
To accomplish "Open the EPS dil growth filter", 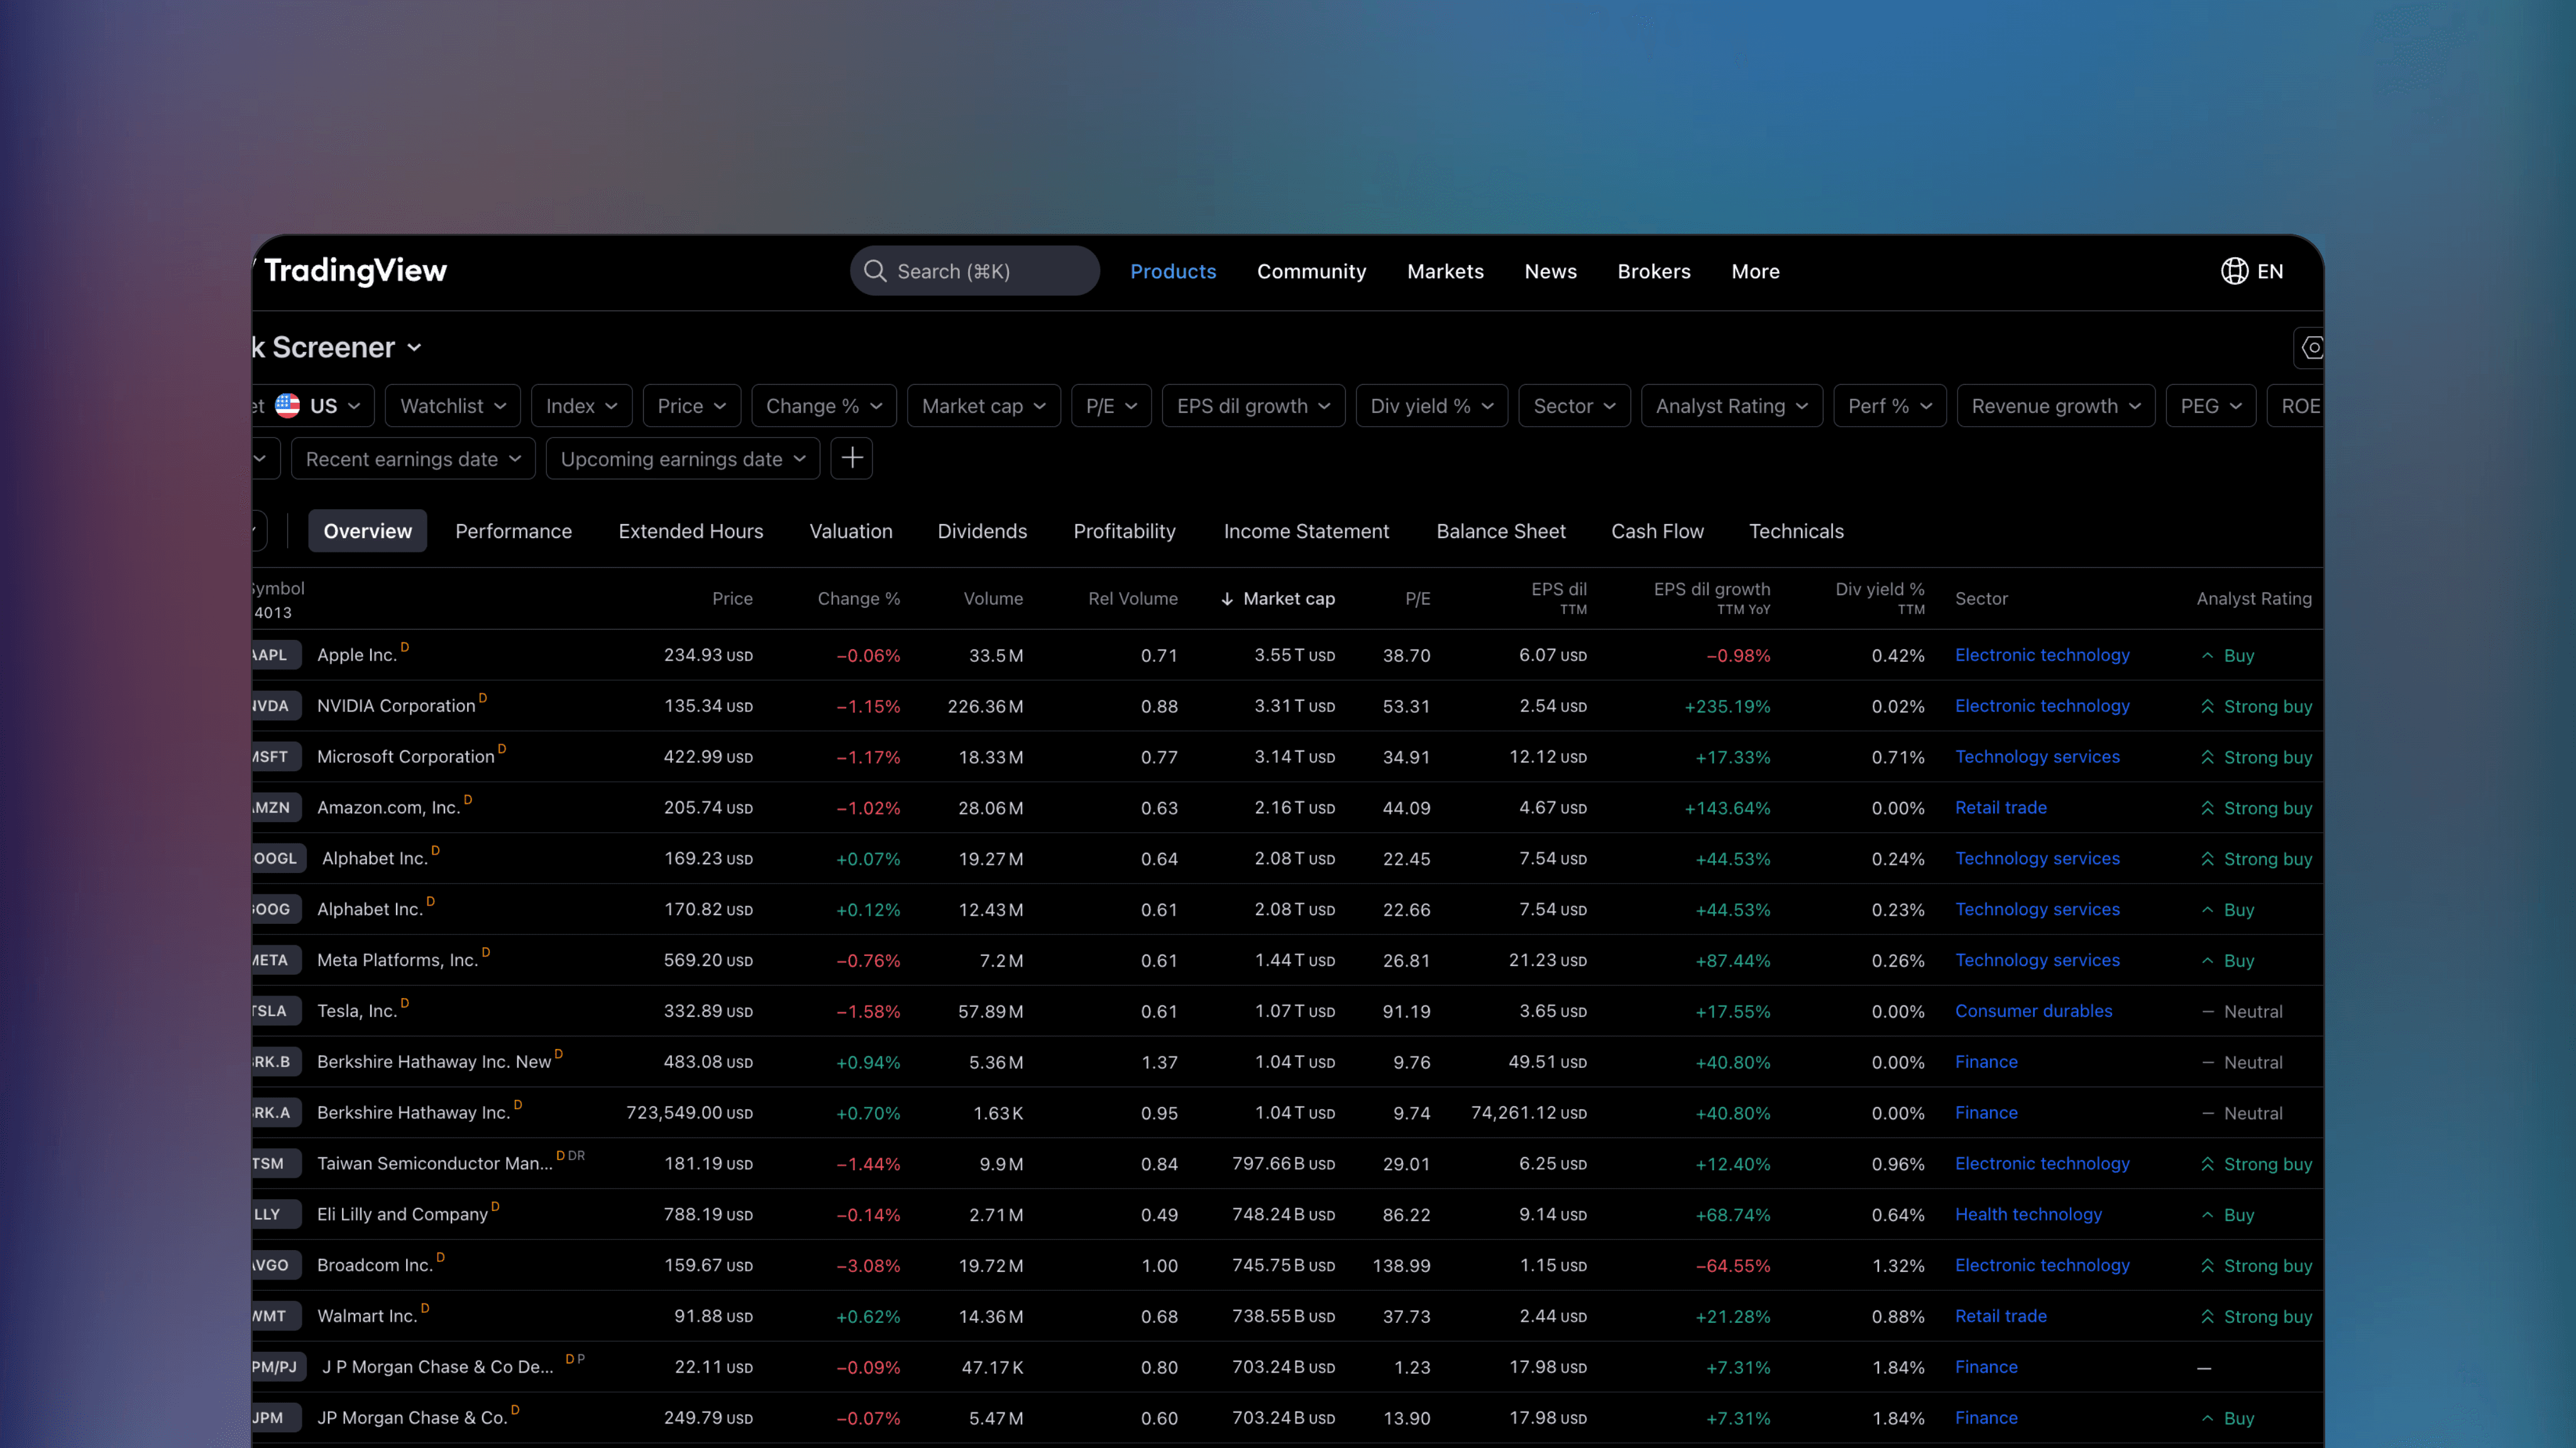I will coord(1252,405).
